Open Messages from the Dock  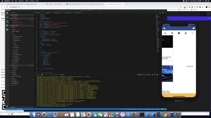(x=95, y=115)
